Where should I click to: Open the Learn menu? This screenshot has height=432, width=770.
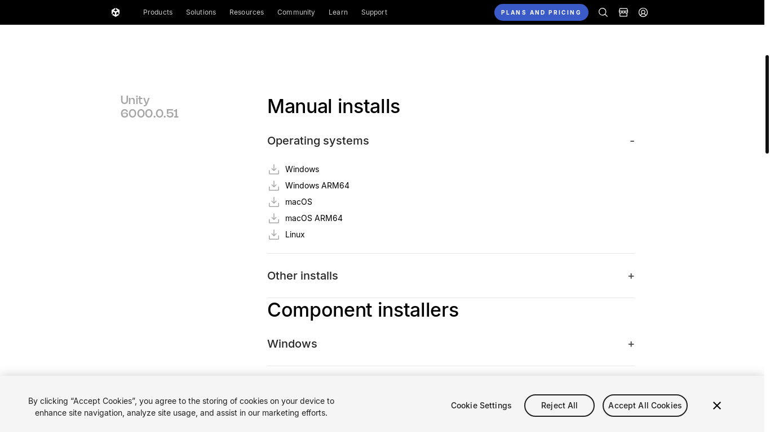338,12
